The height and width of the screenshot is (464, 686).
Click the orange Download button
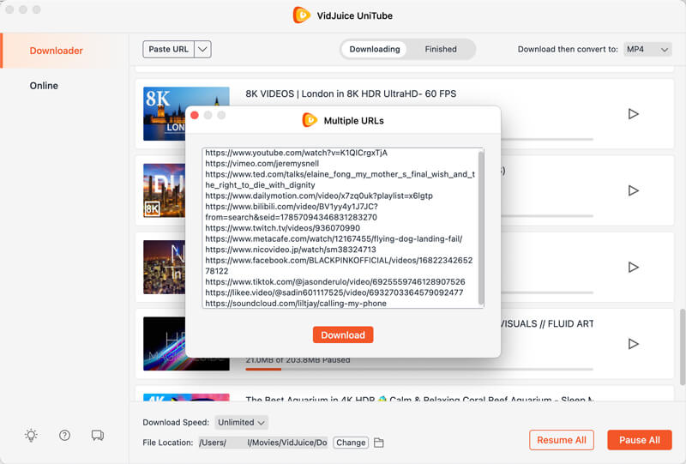(343, 334)
